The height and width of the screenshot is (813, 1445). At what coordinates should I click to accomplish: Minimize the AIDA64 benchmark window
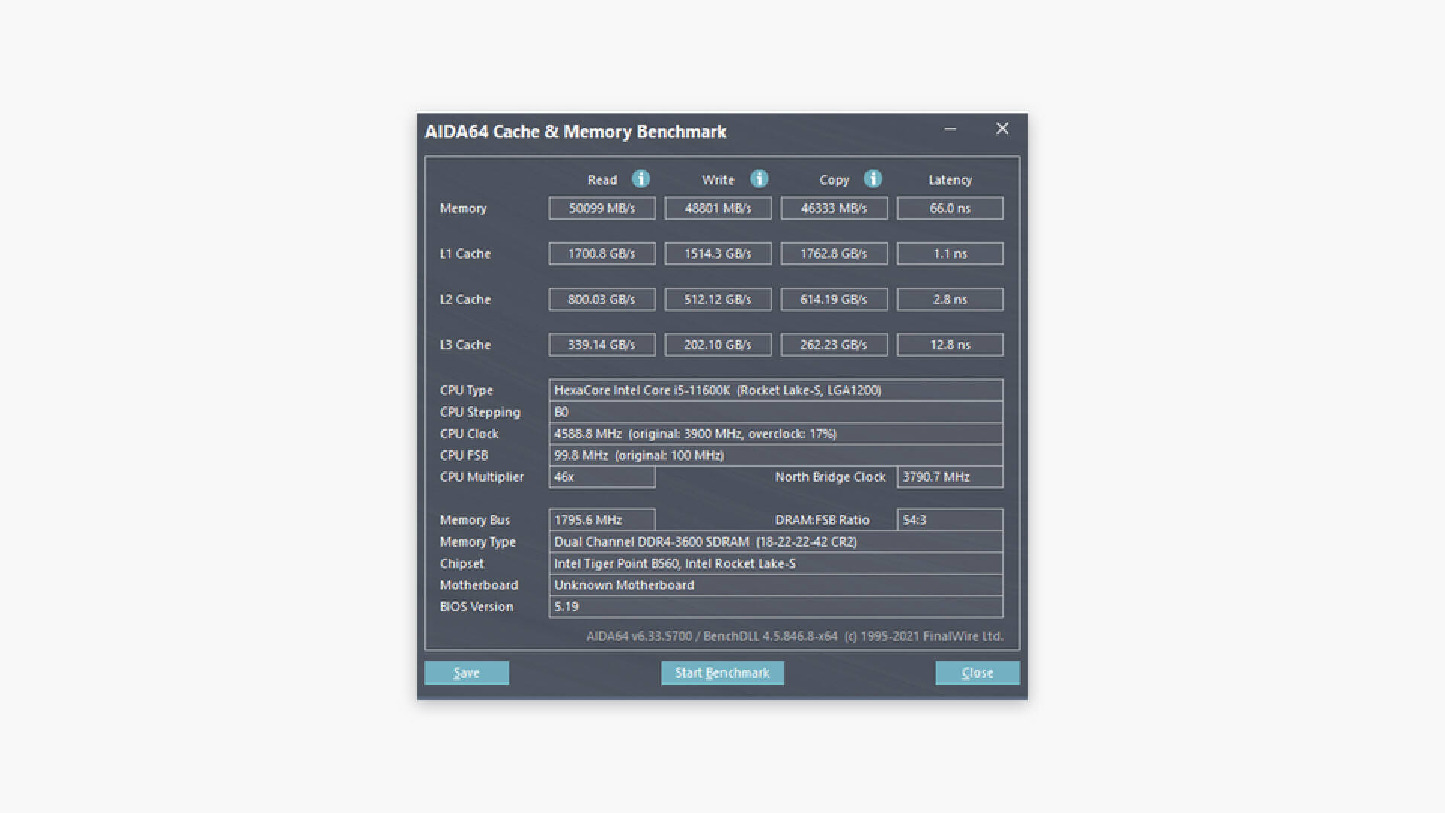pos(950,129)
